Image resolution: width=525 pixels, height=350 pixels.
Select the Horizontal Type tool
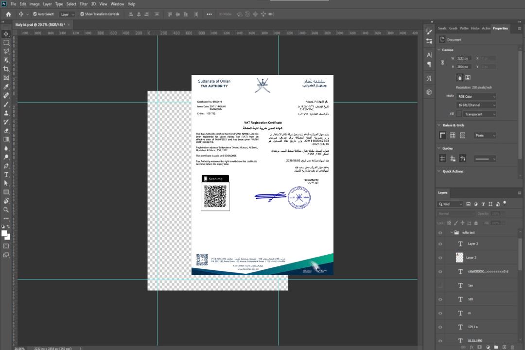[x=6, y=175]
